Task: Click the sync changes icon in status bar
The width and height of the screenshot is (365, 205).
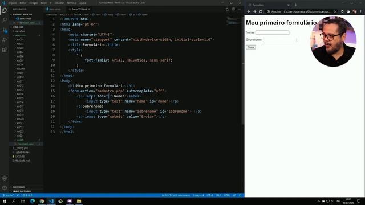Action: pos(18,195)
